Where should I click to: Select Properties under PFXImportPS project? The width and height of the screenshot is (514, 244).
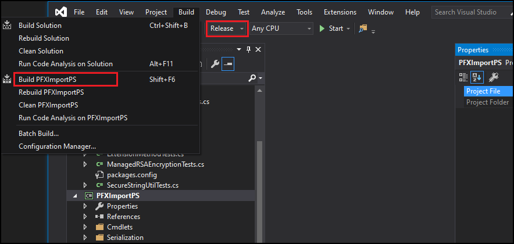coord(122,206)
